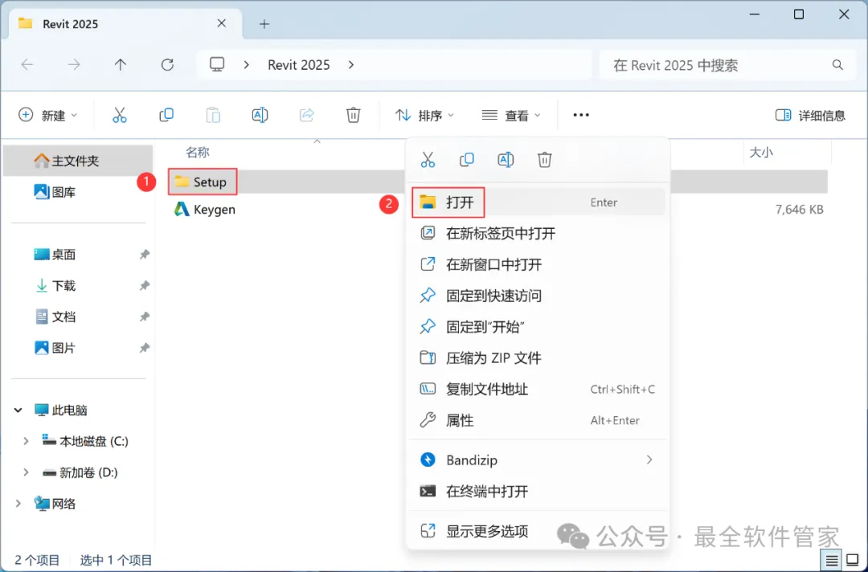Viewport: 868px width, 572px height.
Task: Sort by the 大小 column header
Action: (x=761, y=152)
